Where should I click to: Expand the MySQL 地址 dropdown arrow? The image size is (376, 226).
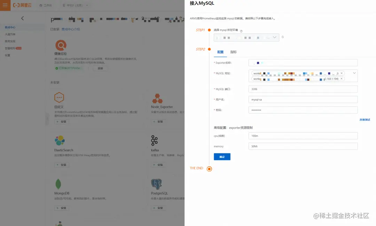point(354,73)
